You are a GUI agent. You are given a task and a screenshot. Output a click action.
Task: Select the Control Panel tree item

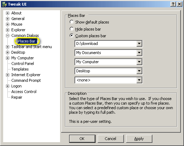click(22, 64)
